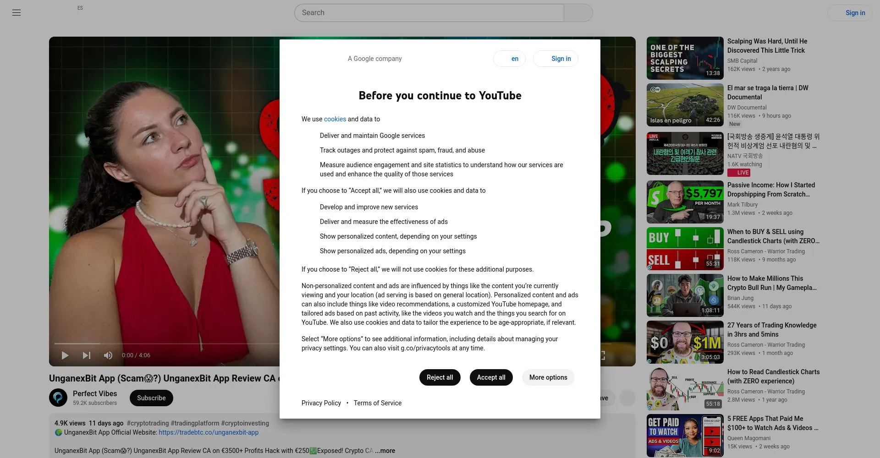880x458 pixels.
Task: Open the BUY SELL candlestick thumbnail
Action: pyautogui.click(x=685, y=249)
